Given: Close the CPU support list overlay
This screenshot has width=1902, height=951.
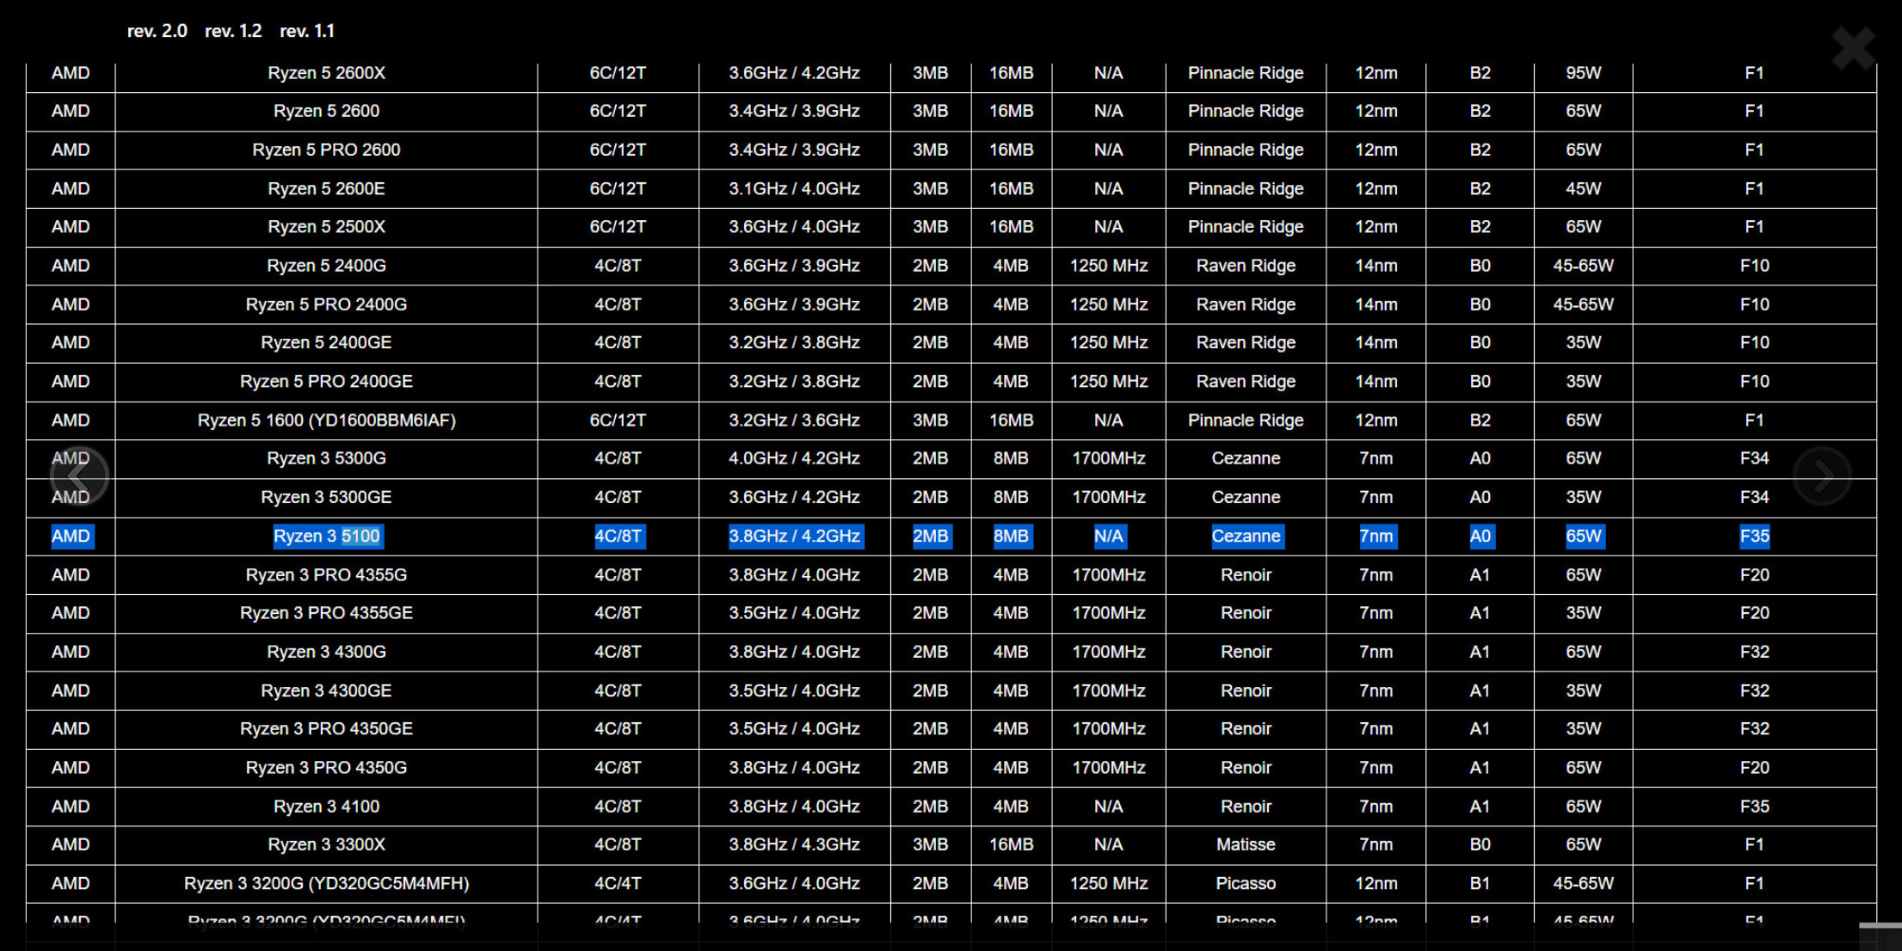Looking at the screenshot, I should 1852,46.
